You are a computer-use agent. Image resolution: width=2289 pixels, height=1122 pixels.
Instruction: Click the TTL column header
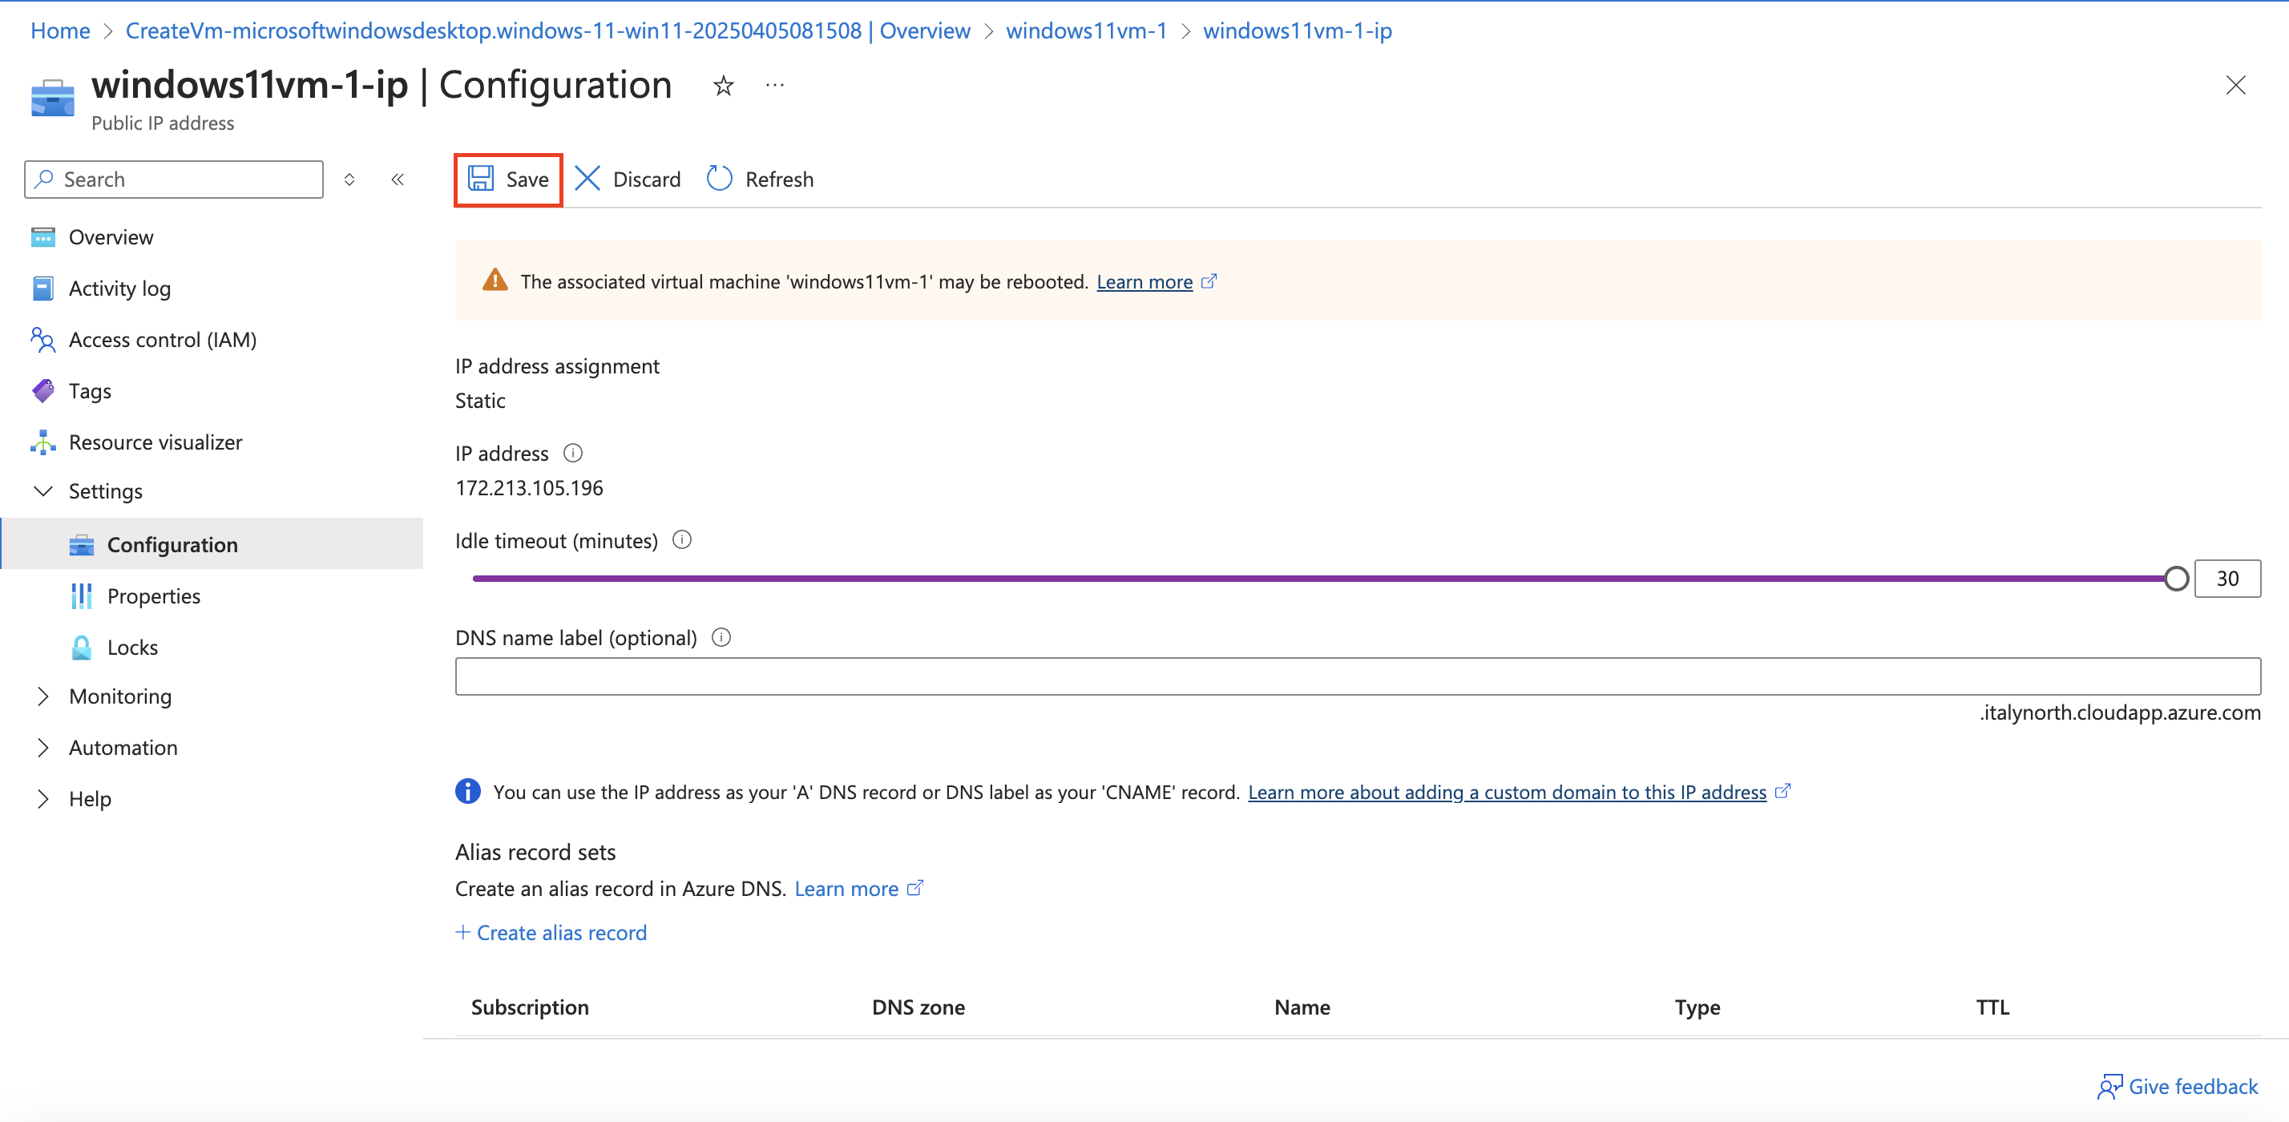pos(1992,1007)
